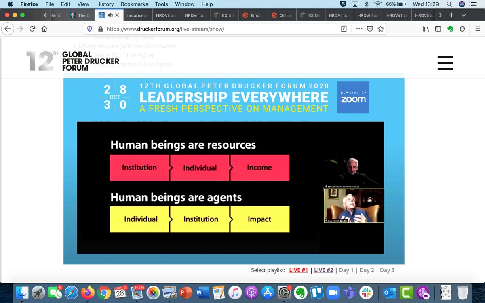Open Finder from the Dock
Image resolution: width=485 pixels, height=303 pixels.
pos(22,292)
